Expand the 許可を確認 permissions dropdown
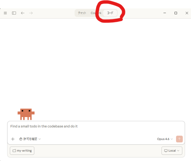Viewport: 191px width, 161px height. [x=30, y=139]
